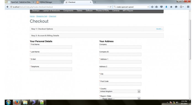Click the Modify link in Step 1
Viewport: 196px width, 105px height.
coord(159,29)
